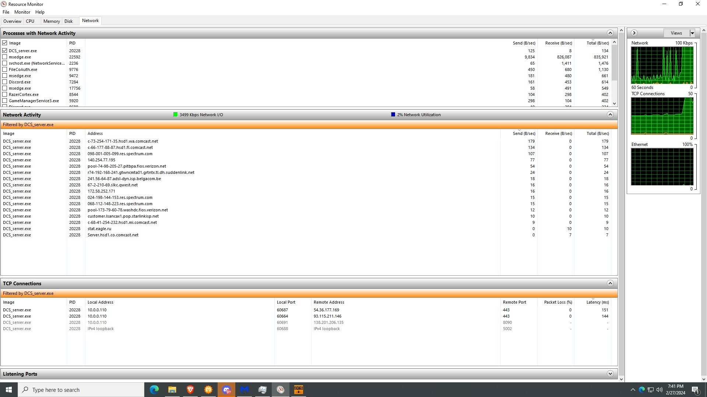Open the Views dropdown arrow
This screenshot has height=397, width=707.
tap(692, 33)
